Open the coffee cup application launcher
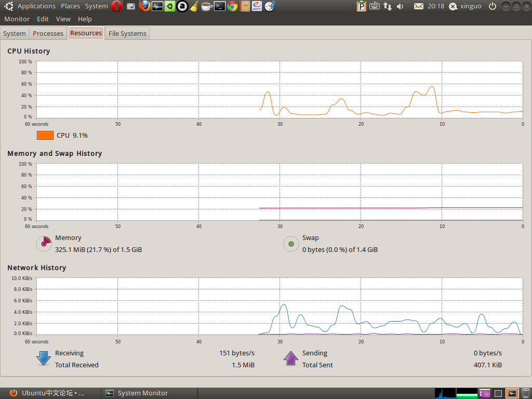Viewport: 532px width, 399px height. tap(207, 6)
